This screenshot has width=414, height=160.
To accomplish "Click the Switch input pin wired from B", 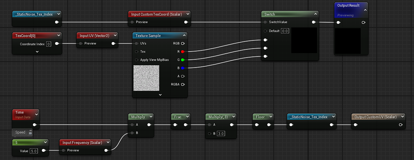I will pos(266,56).
